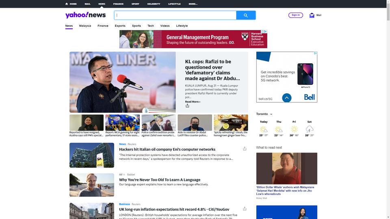Open the MORE... top bar menu
Image resolution: width=390 pixels, height=219 pixels.
pyautogui.click(x=193, y=4)
